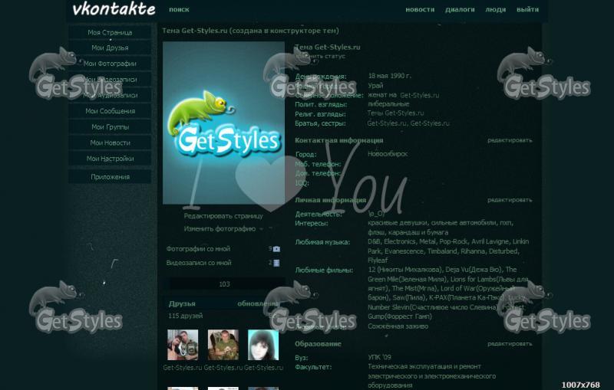Open Моя Страница in sidebar
Screen dimensions: 614x390
click(110, 32)
